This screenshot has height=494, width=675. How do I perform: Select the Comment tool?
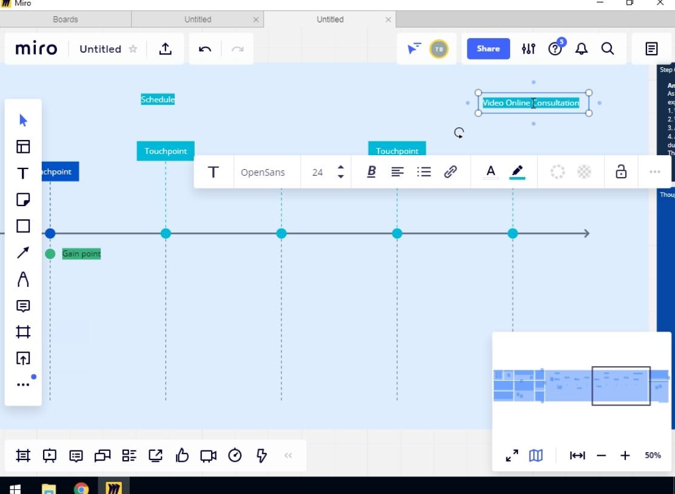[x=23, y=306]
